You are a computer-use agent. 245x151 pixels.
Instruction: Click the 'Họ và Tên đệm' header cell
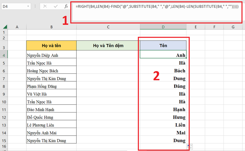(x=108, y=46)
